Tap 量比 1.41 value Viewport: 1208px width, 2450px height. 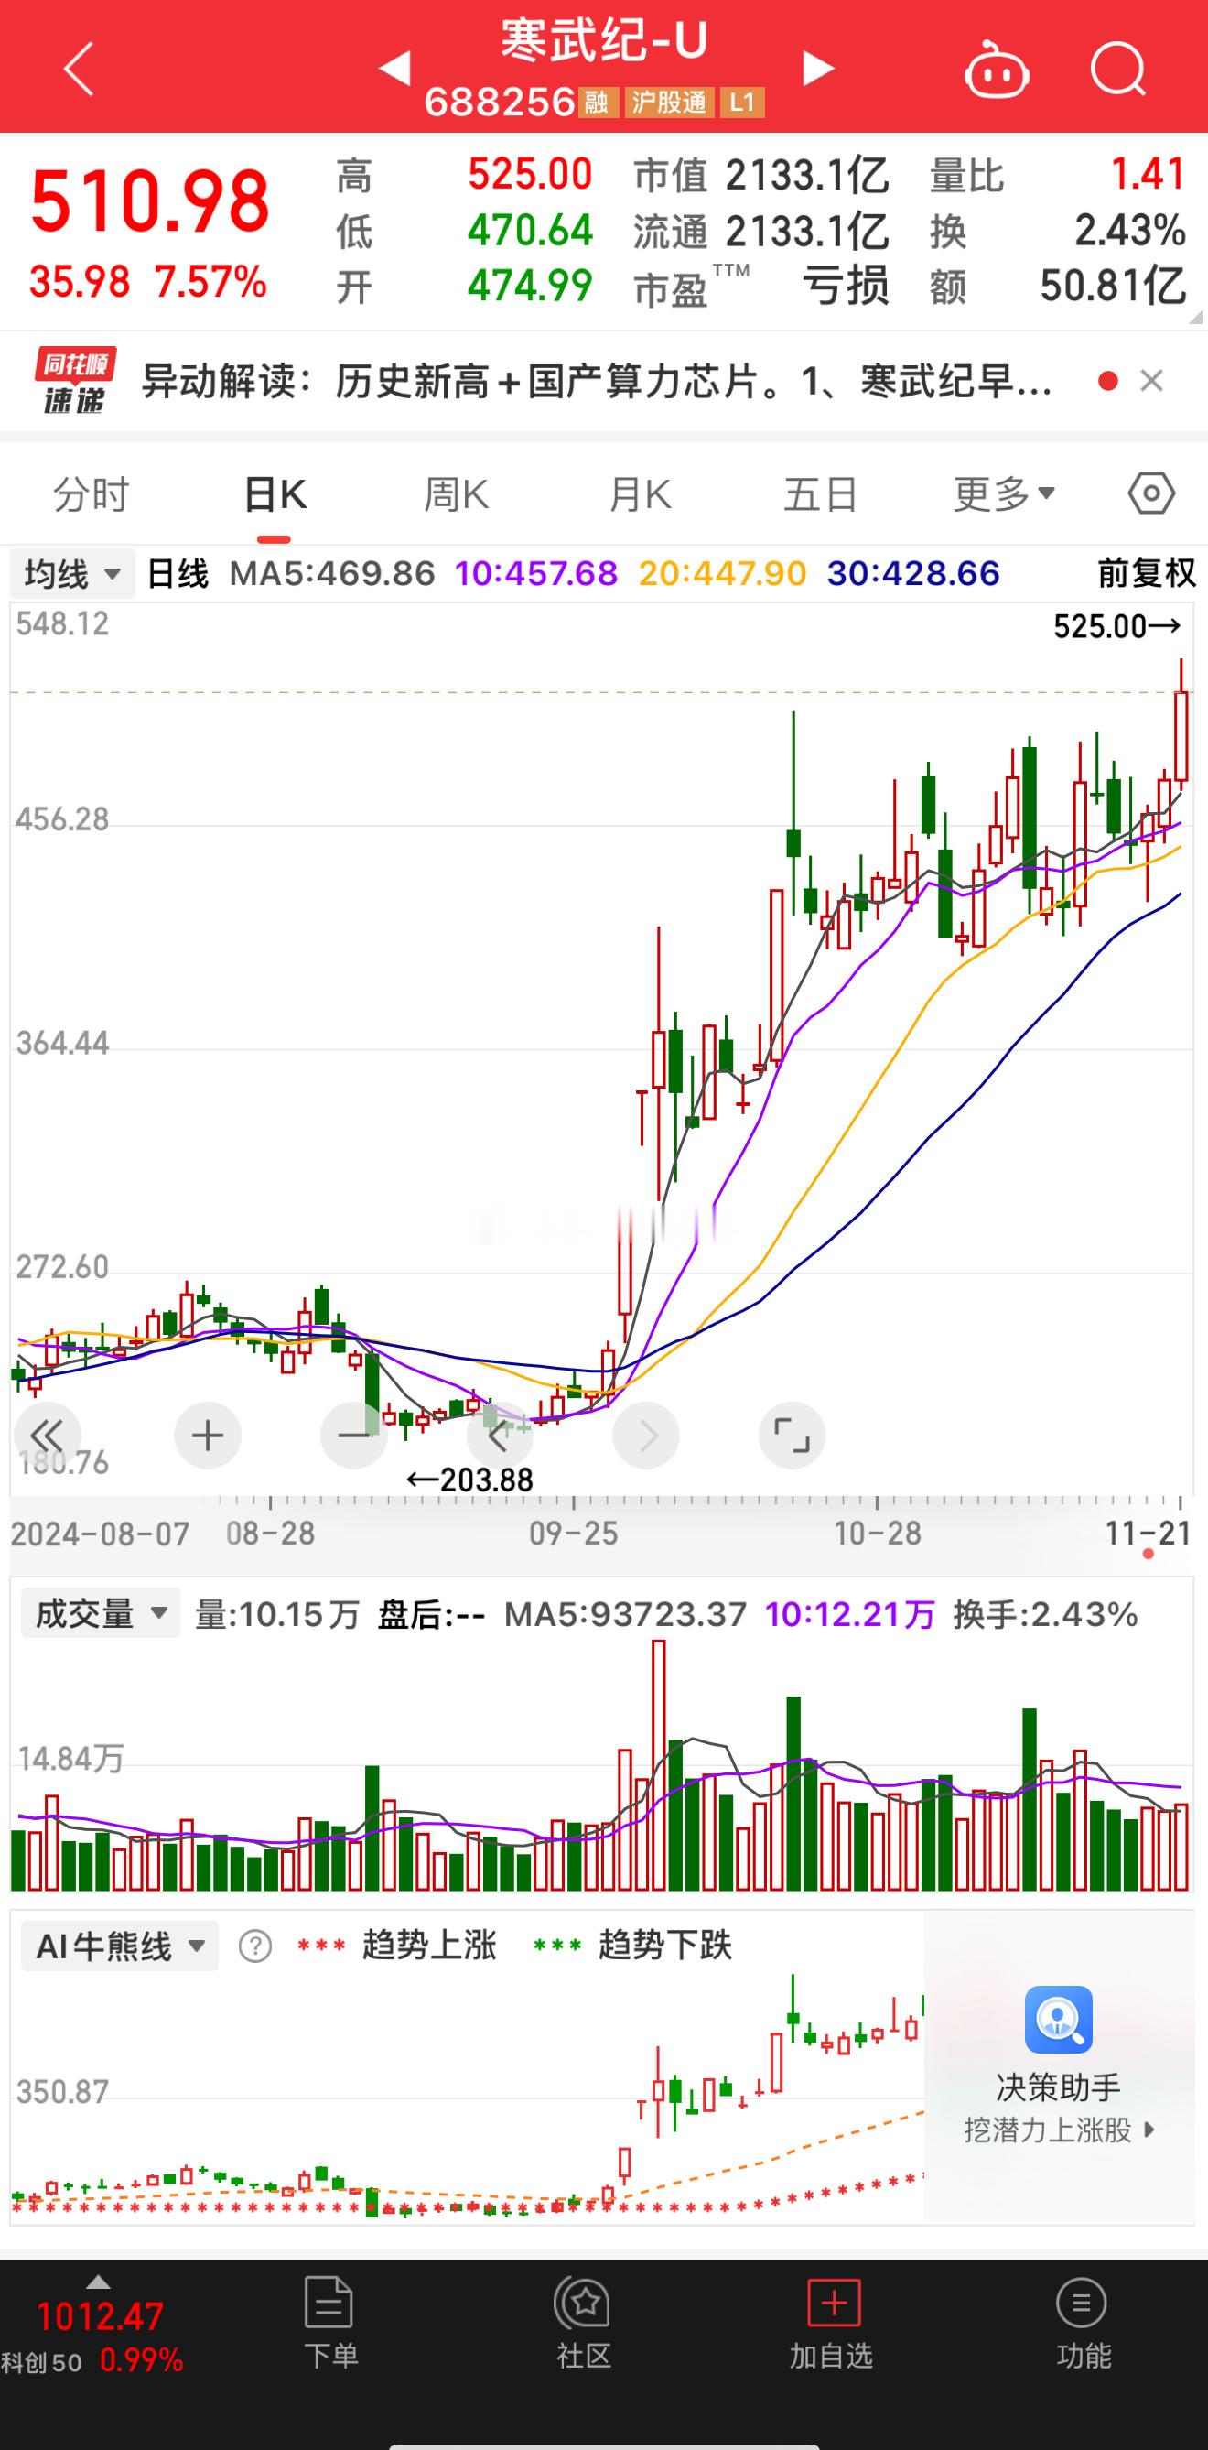pyautogui.click(x=1058, y=175)
